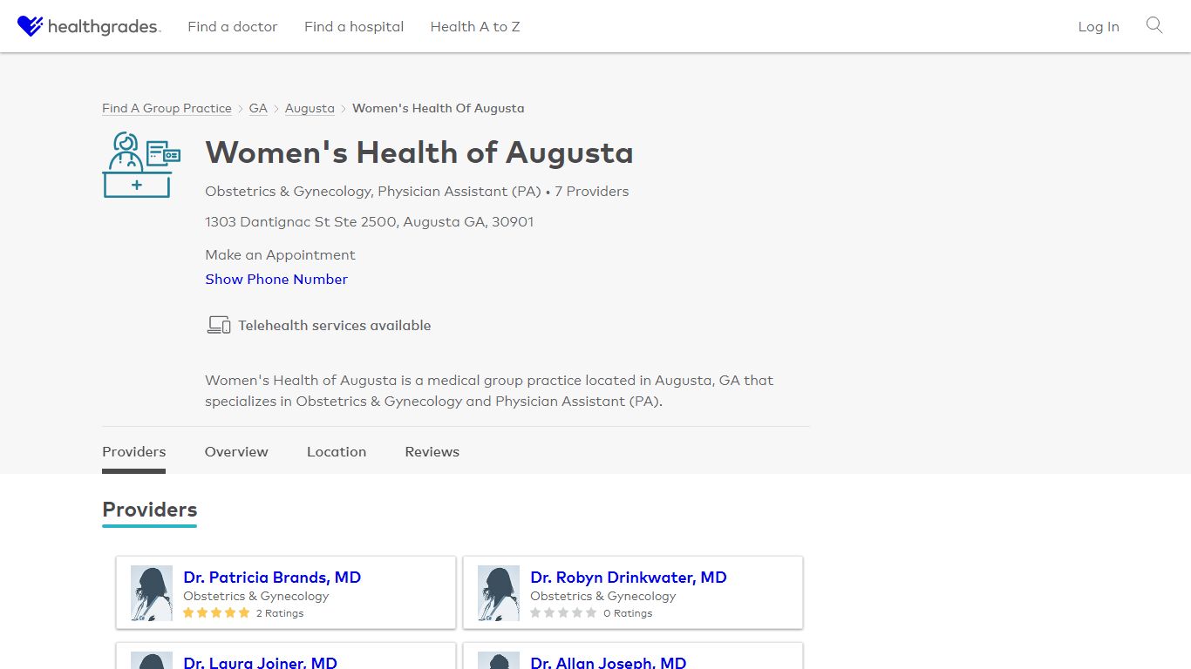Viewport: 1191px width, 669px height.
Task: Open Health A to Z menu
Action: pos(475,27)
